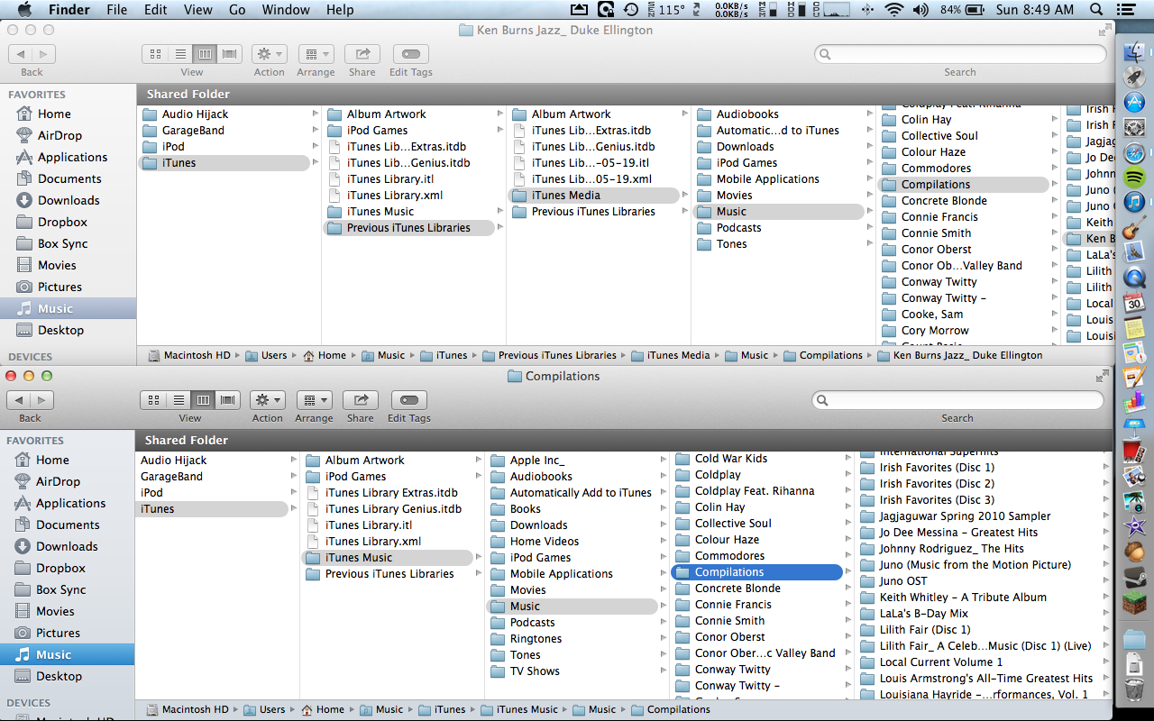Image resolution: width=1154 pixels, height=721 pixels.
Task: Open the Window menu
Action: (x=286, y=10)
